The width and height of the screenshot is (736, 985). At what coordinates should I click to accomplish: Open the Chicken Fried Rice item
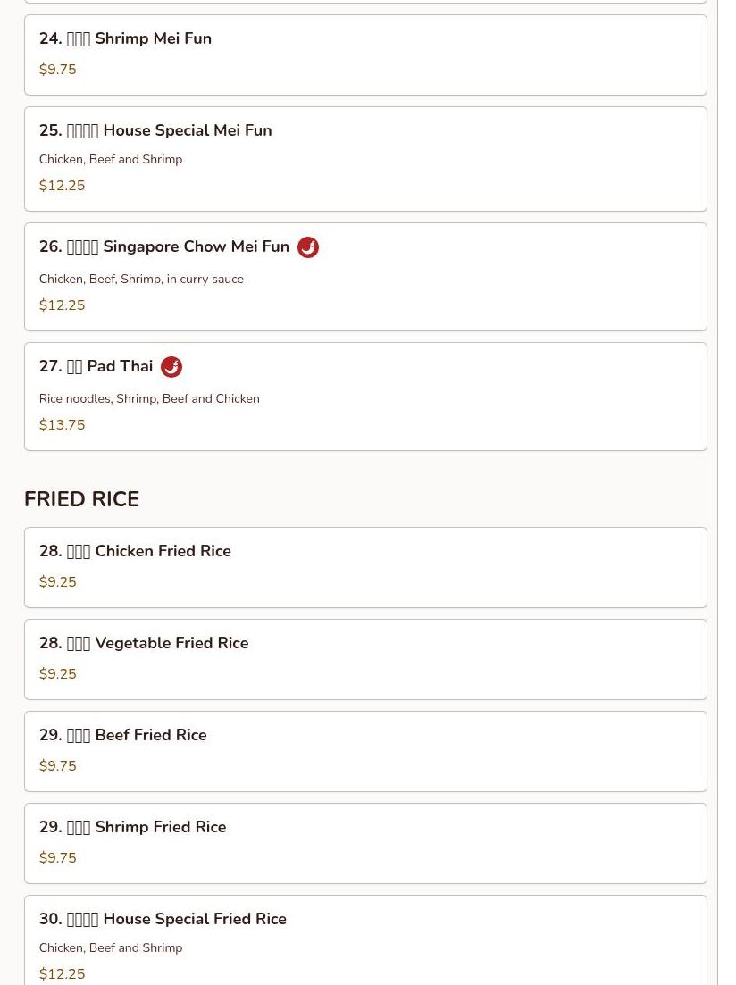pos(365,568)
